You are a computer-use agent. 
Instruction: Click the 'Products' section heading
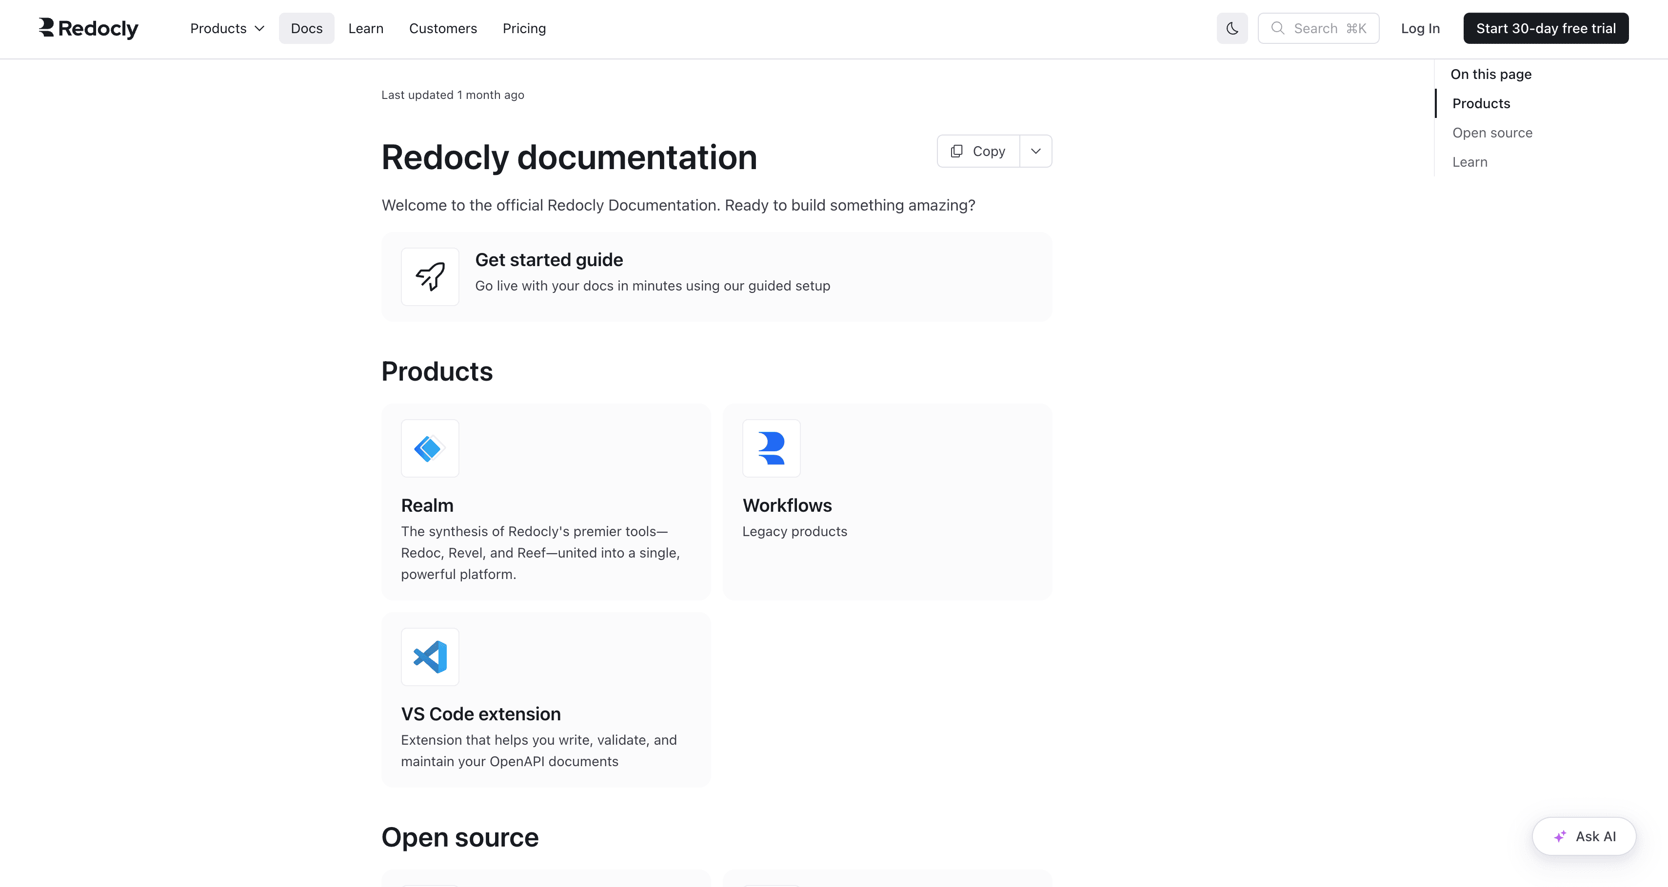click(x=437, y=371)
